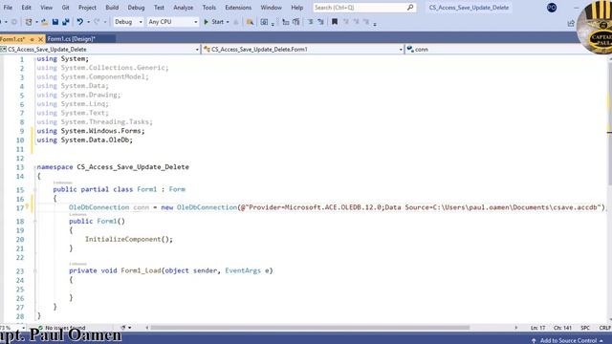612x344 pixels.
Task: Click the Find in Files toolbar icon
Action: pyautogui.click(x=250, y=22)
